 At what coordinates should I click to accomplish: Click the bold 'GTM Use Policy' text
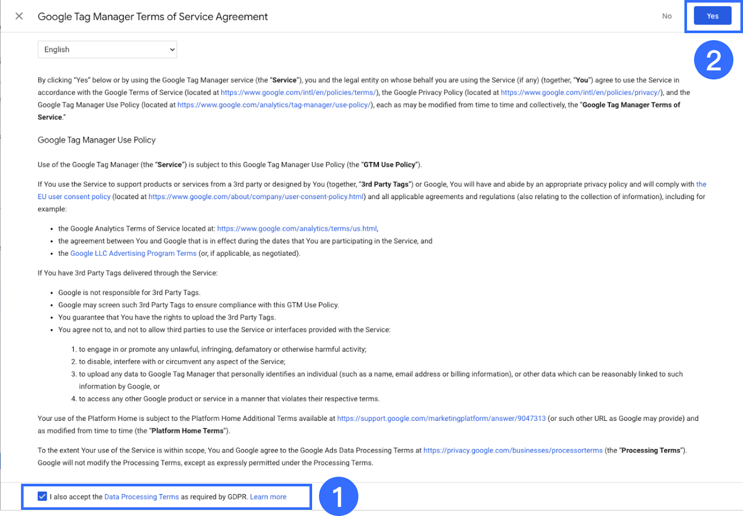pyautogui.click(x=389, y=165)
